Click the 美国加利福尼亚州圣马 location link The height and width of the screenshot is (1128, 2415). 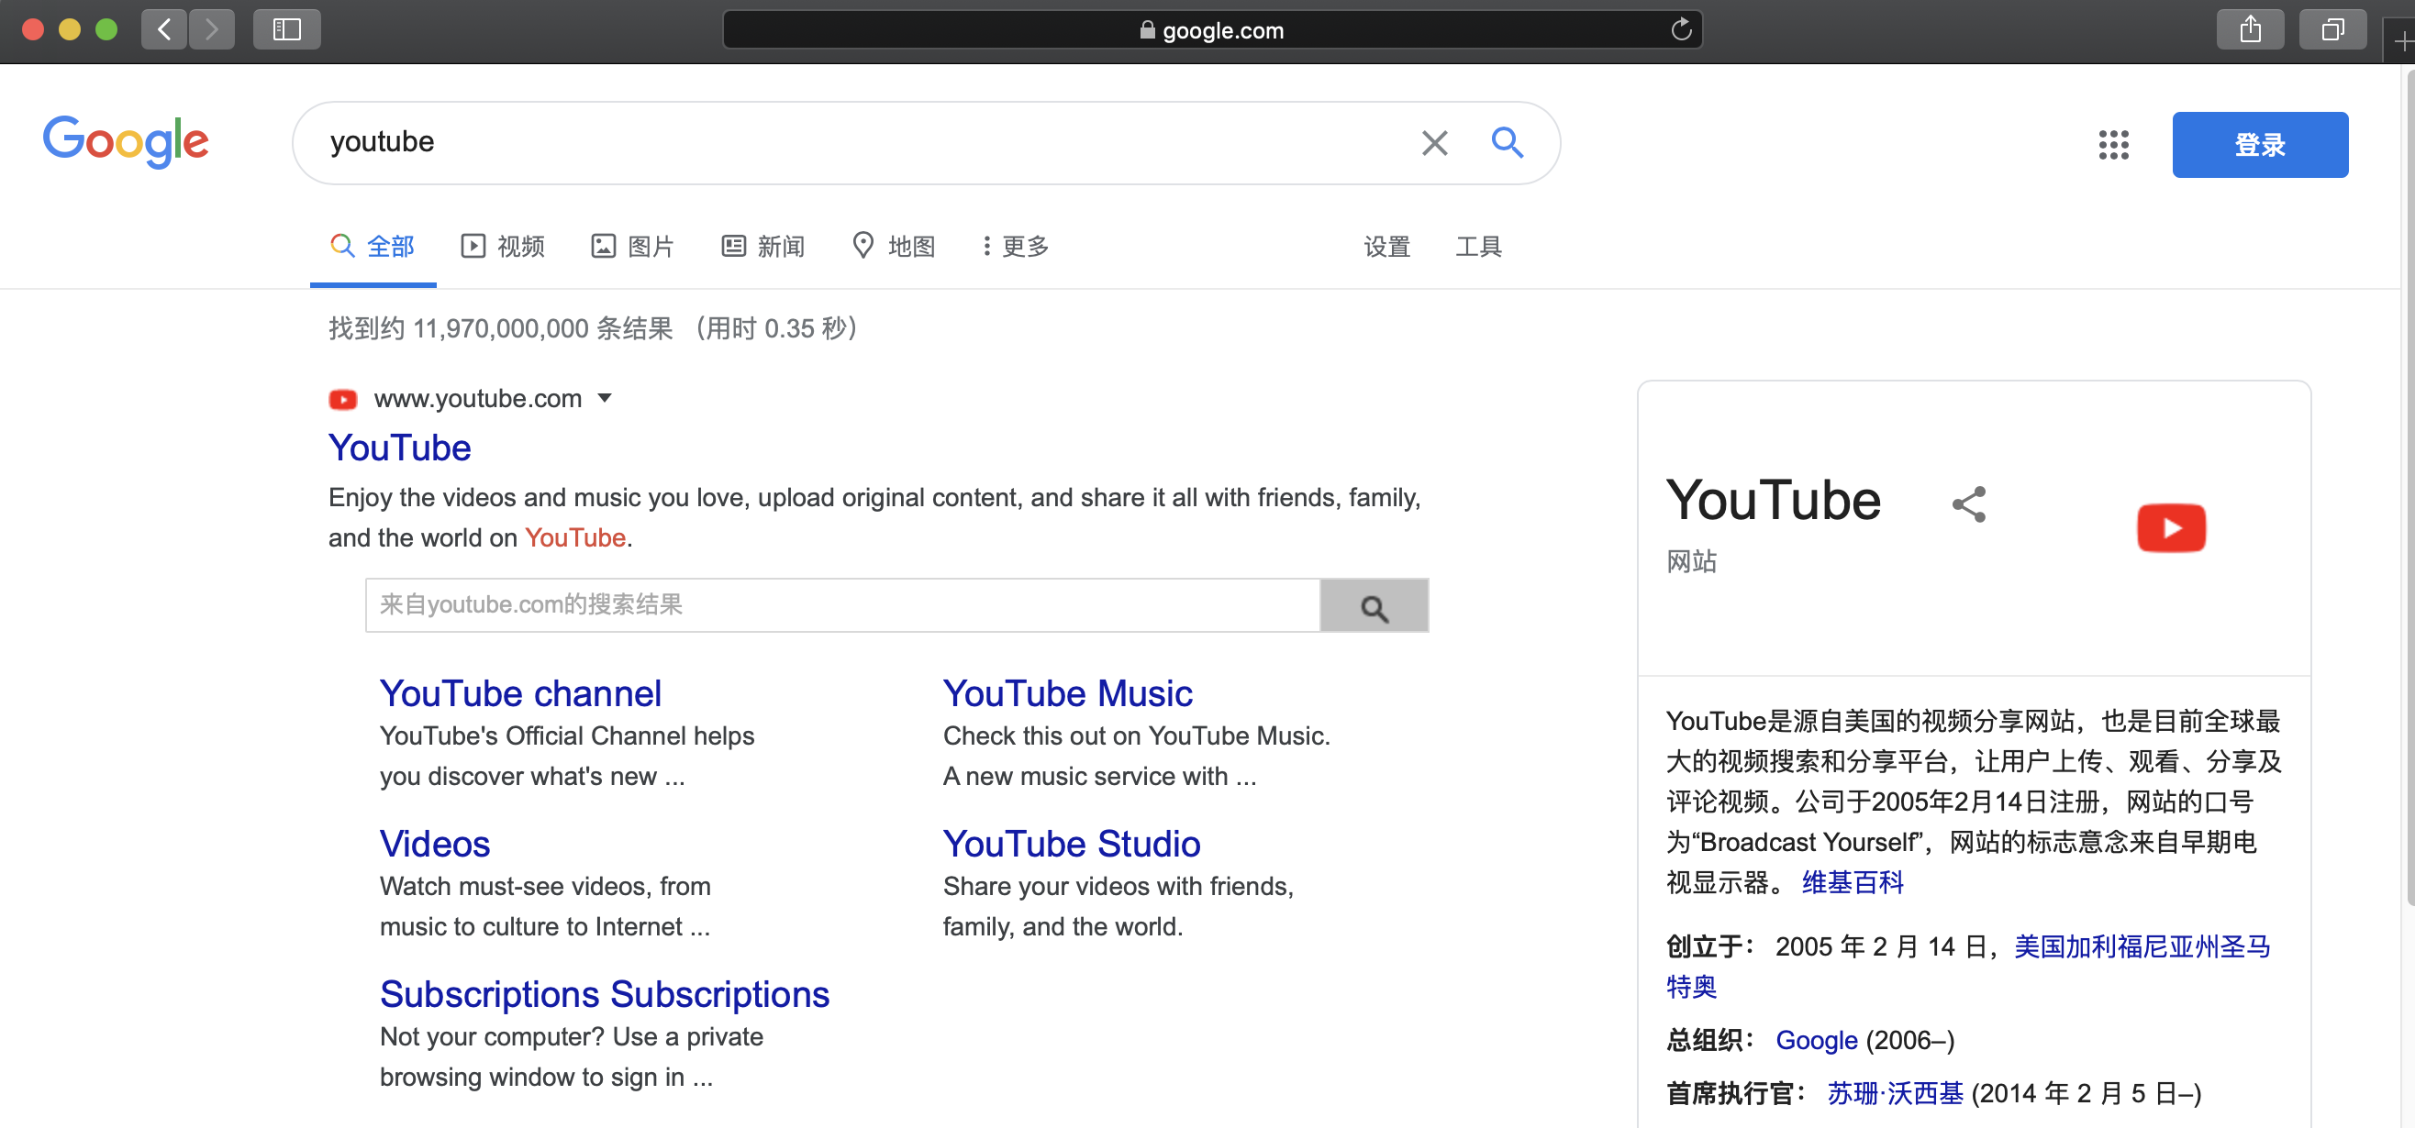tap(2143, 946)
